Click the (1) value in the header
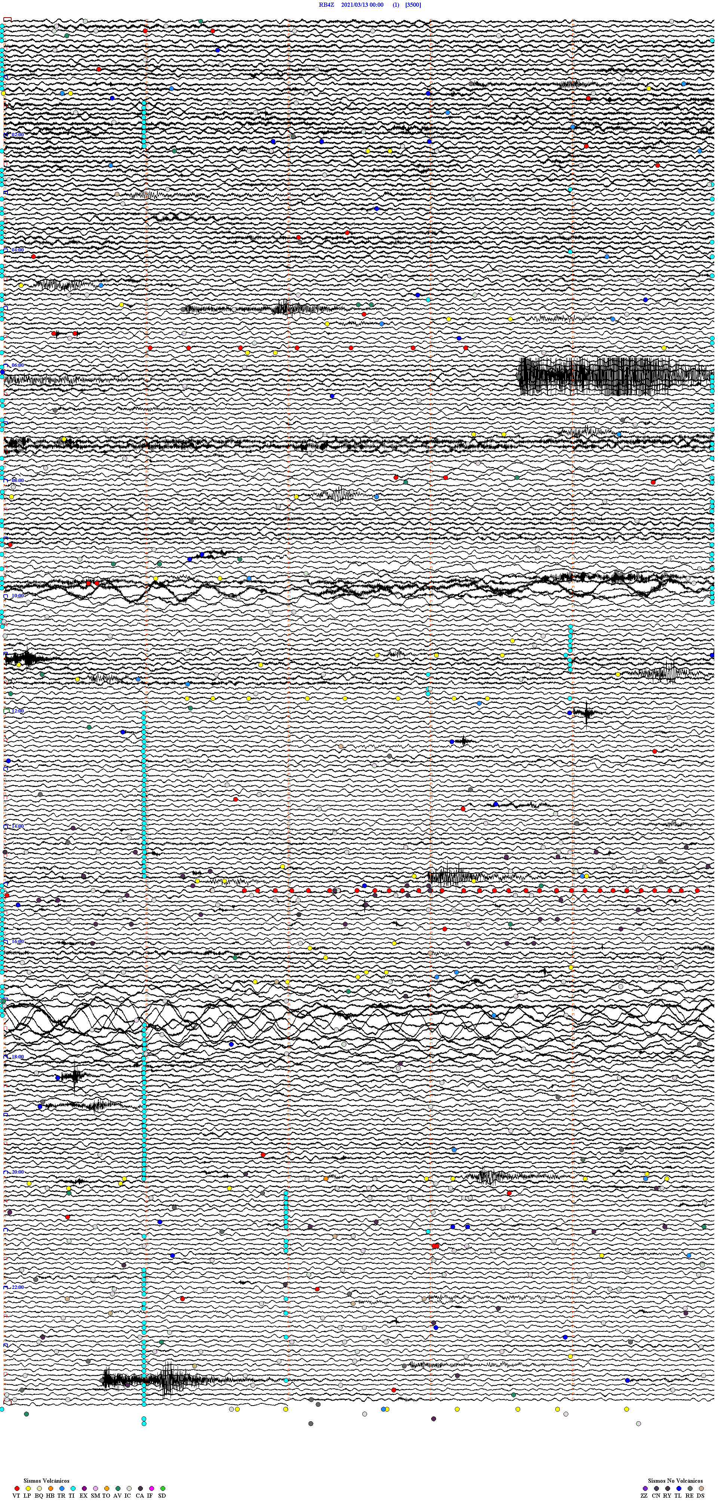 396,5
